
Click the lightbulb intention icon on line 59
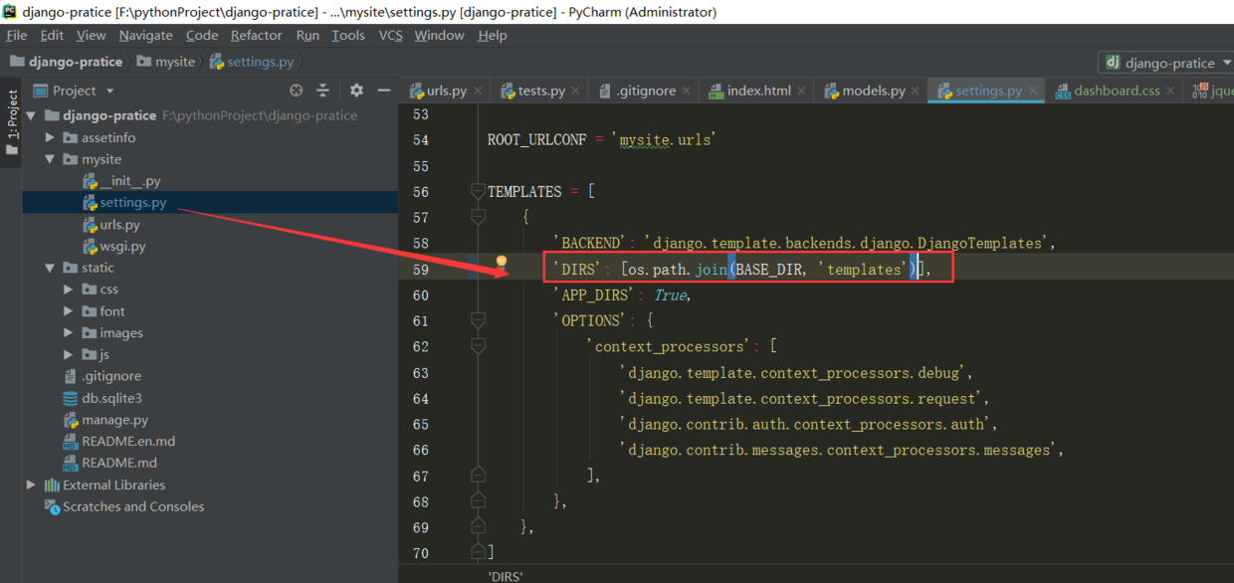click(x=502, y=263)
